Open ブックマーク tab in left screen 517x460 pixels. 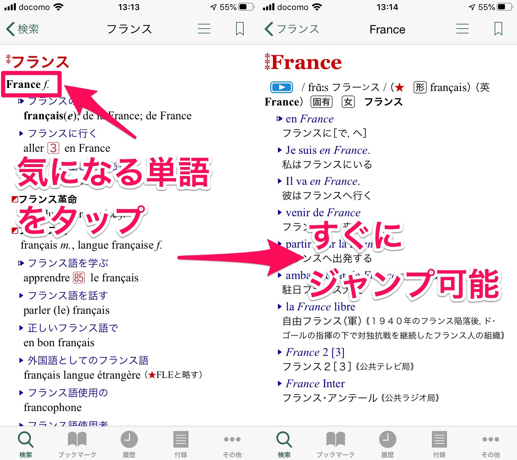click(77, 444)
